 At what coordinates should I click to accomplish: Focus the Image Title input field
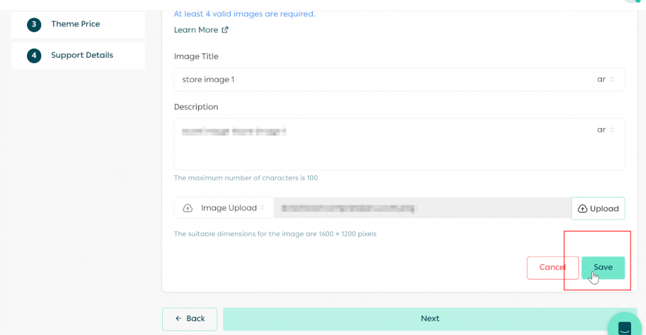[x=379, y=79]
